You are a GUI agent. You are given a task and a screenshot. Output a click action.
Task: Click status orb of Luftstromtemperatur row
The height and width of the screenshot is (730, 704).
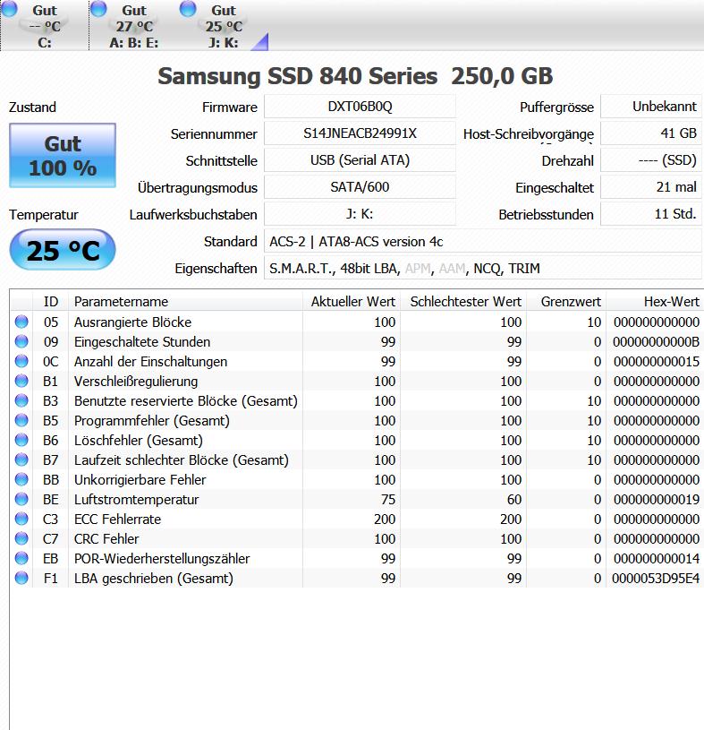click(21, 499)
